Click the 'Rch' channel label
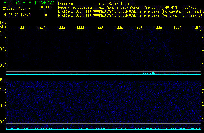Screen dimensions: 204x133 click(3, 80)
